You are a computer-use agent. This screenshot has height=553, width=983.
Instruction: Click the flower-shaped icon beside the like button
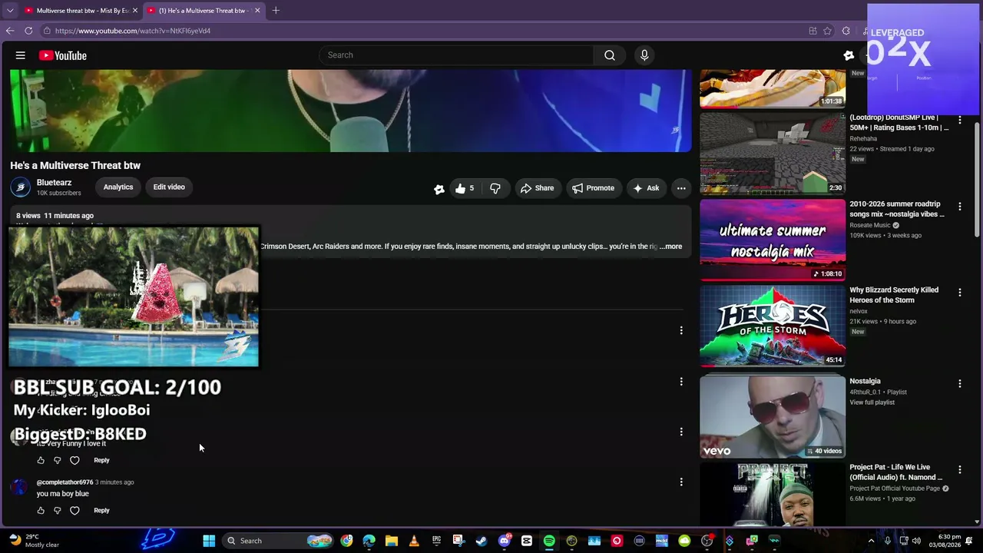[439, 189]
